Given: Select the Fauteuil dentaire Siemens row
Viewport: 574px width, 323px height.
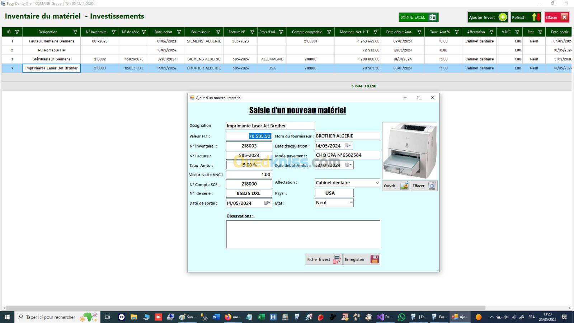Looking at the screenshot, I should click(x=51, y=41).
